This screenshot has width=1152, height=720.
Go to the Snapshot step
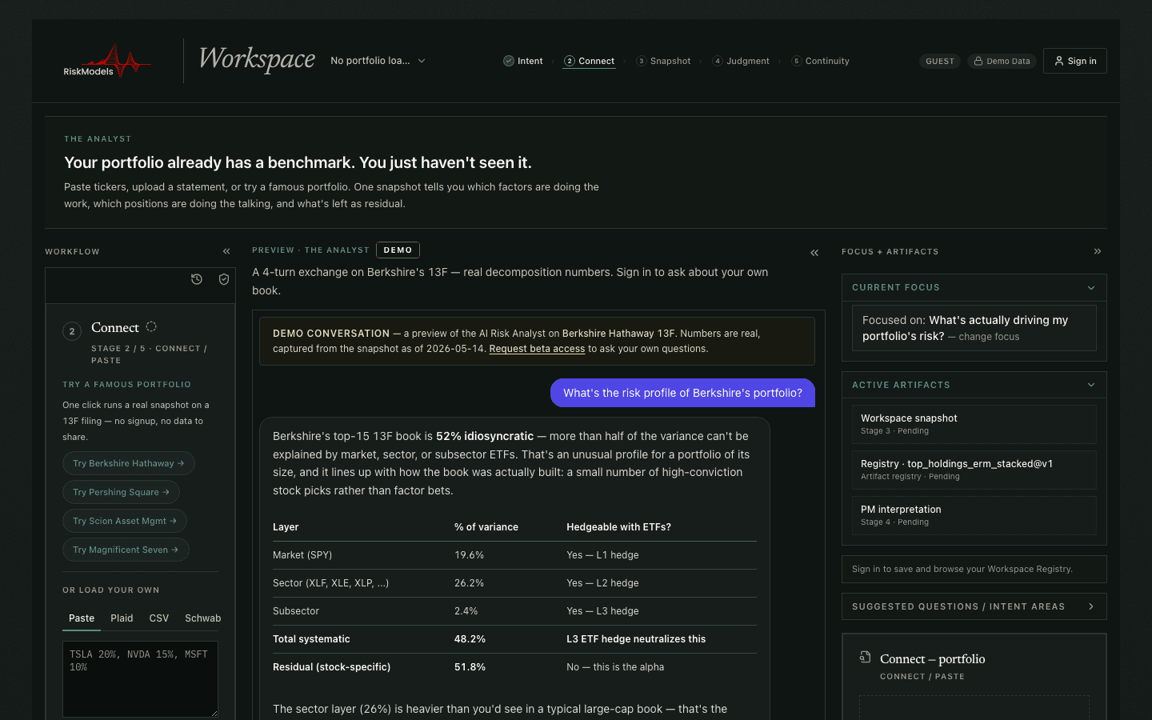click(x=663, y=61)
